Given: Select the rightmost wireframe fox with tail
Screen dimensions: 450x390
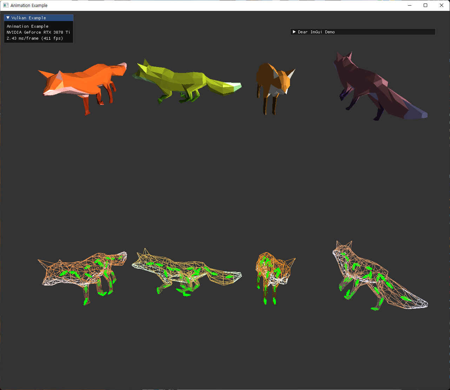Looking at the screenshot, I should [x=380, y=275].
